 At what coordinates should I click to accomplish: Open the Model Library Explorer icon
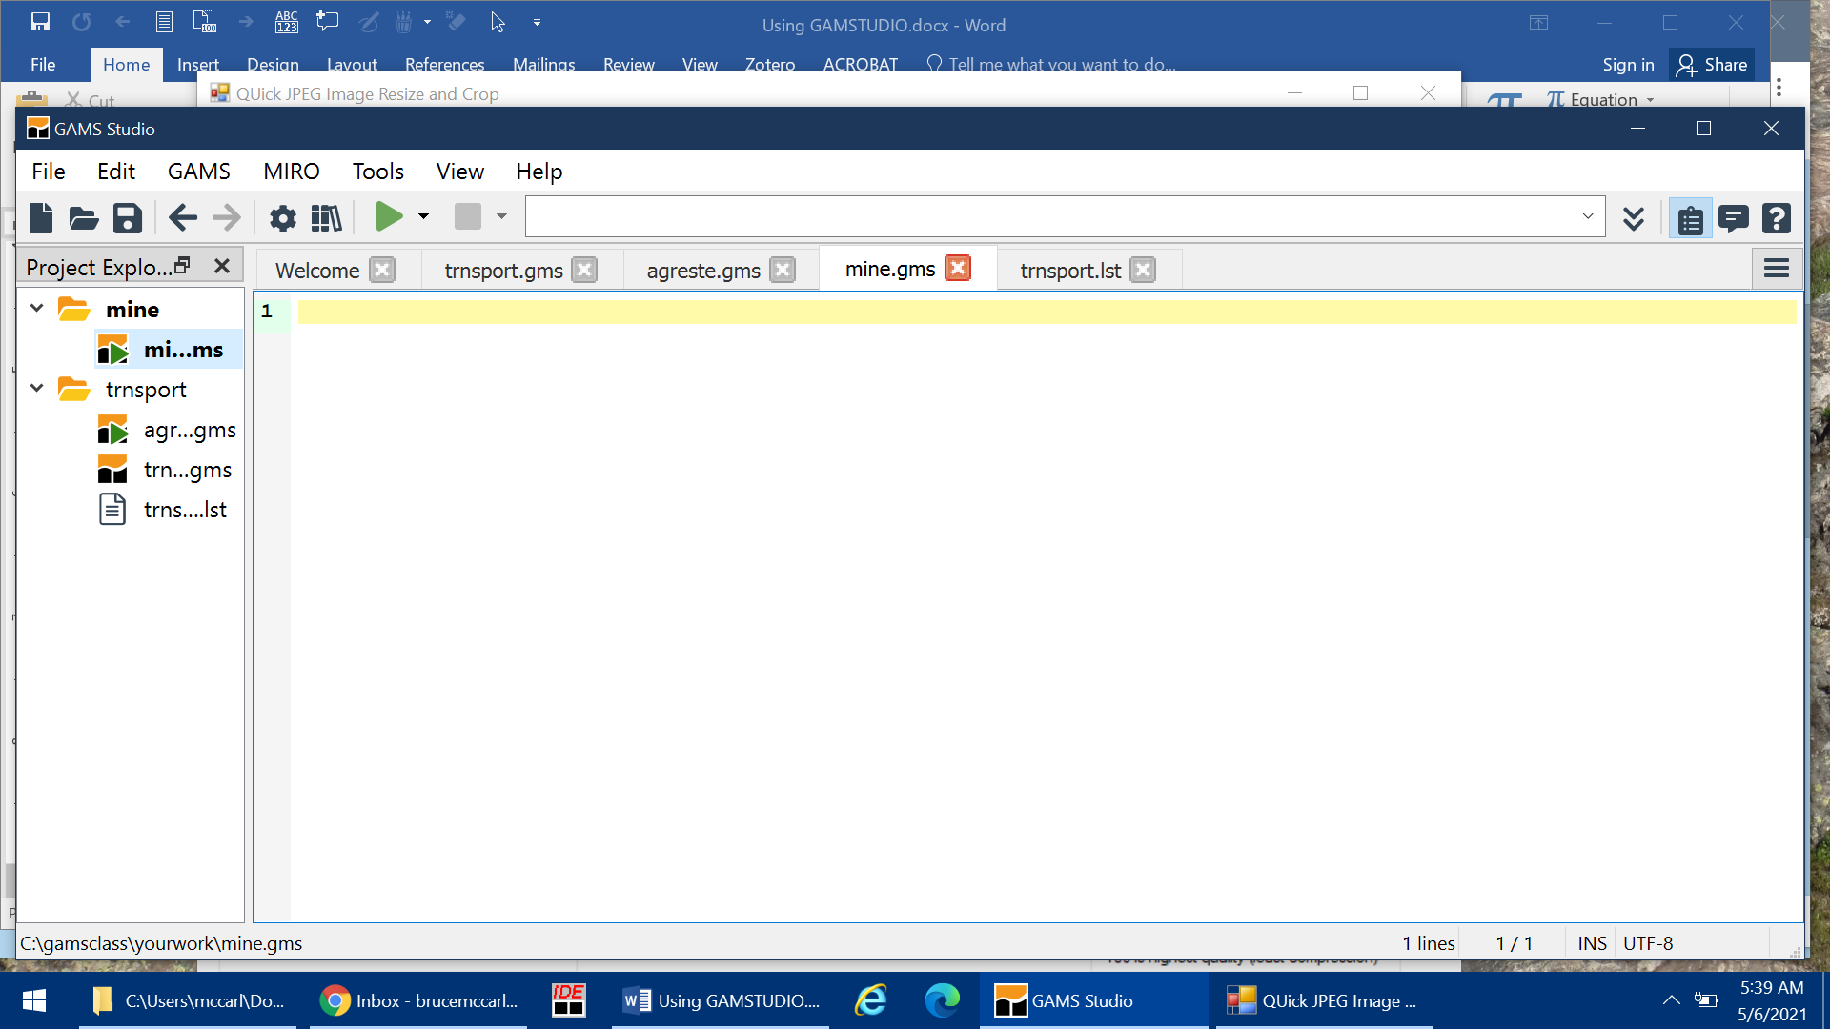[326, 218]
